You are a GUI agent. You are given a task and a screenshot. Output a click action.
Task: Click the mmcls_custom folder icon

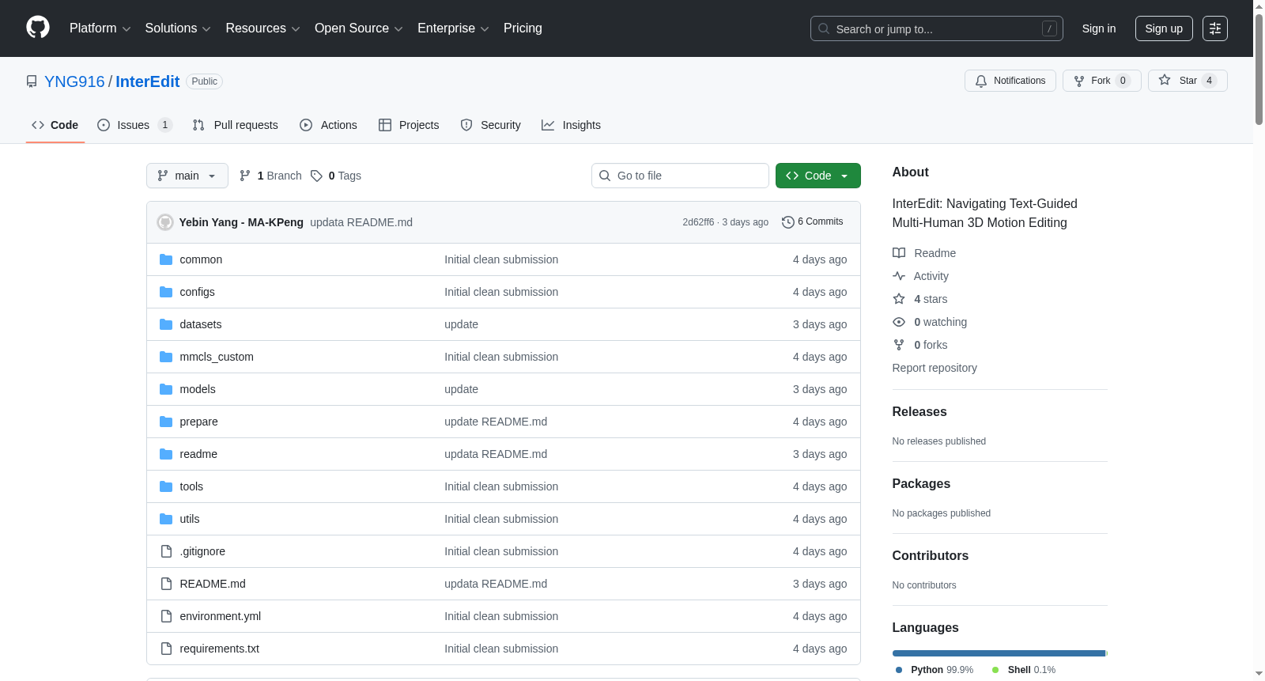[166, 357]
